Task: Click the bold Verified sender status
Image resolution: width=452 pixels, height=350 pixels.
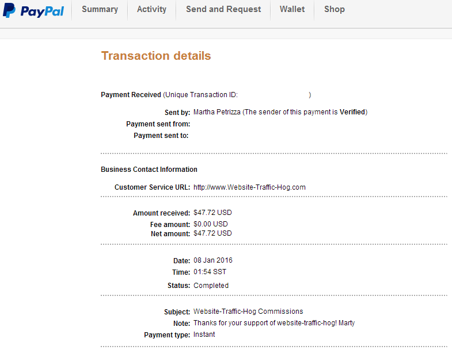Action: click(x=352, y=112)
